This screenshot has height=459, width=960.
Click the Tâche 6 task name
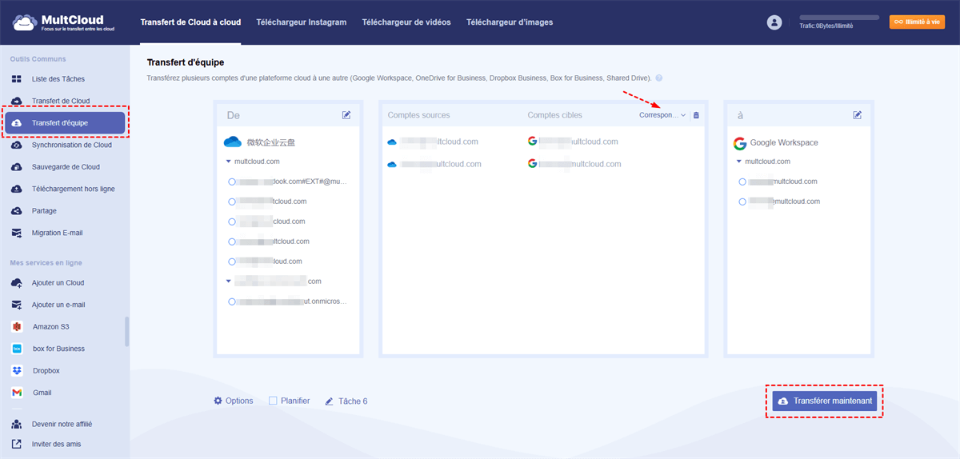pyautogui.click(x=353, y=401)
